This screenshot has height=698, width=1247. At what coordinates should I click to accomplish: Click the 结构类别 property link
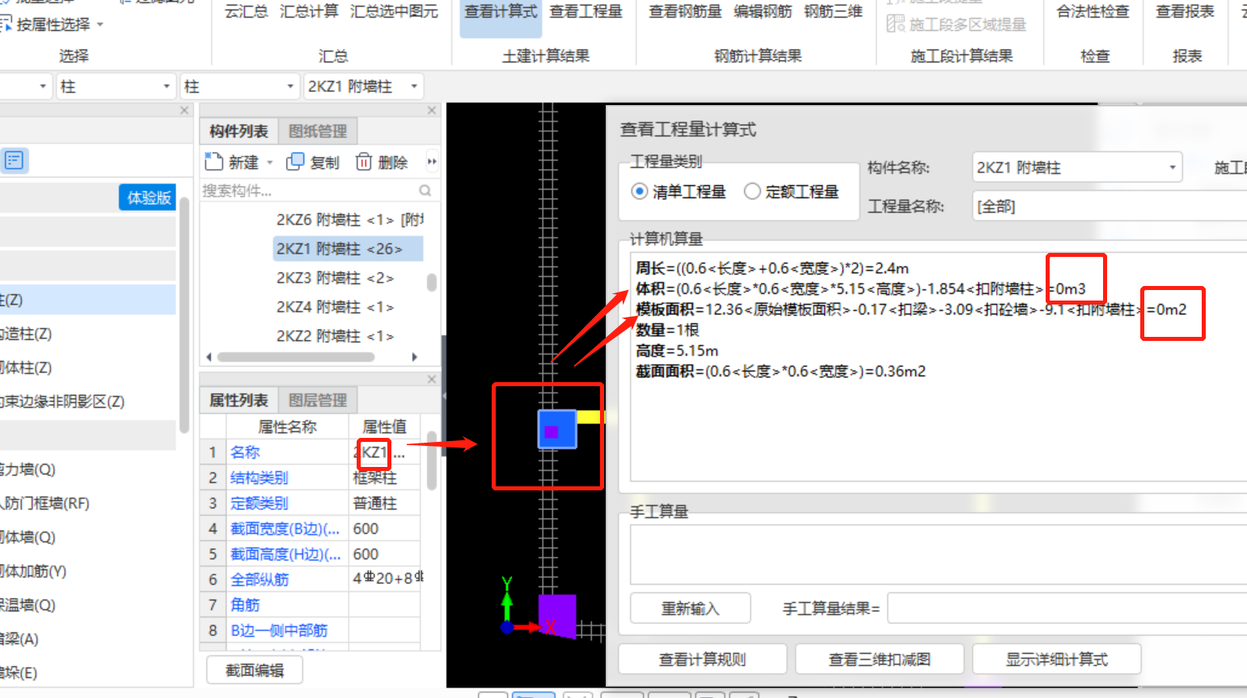pyautogui.click(x=259, y=477)
